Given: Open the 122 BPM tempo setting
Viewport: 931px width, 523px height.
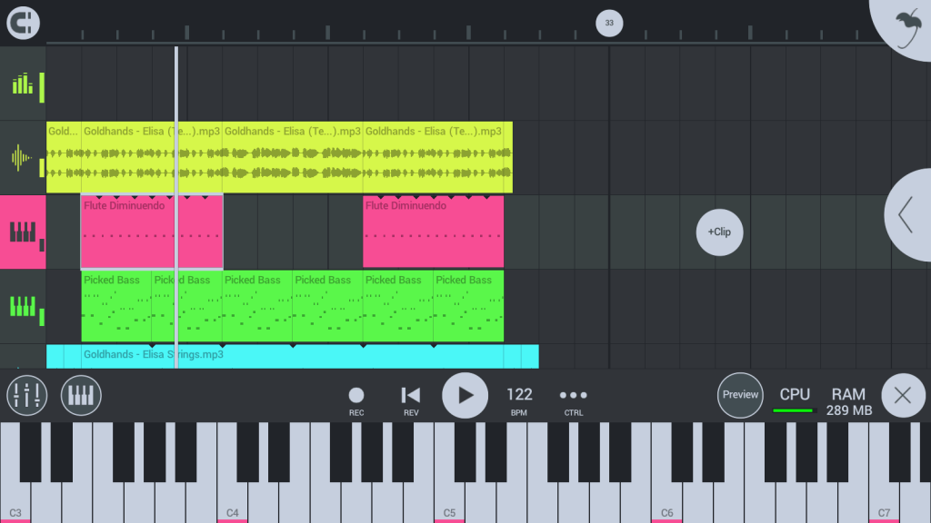Looking at the screenshot, I should click(x=519, y=400).
